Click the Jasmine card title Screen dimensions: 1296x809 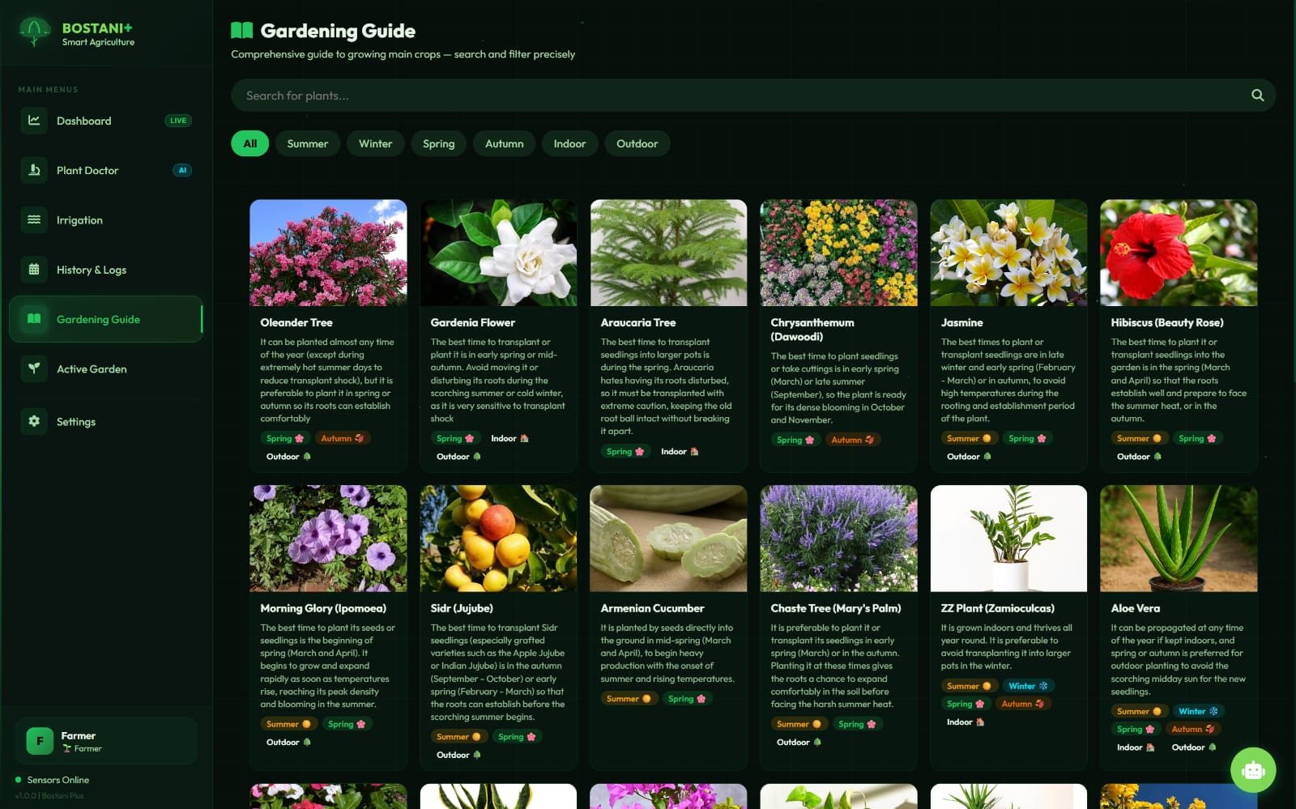[961, 322]
